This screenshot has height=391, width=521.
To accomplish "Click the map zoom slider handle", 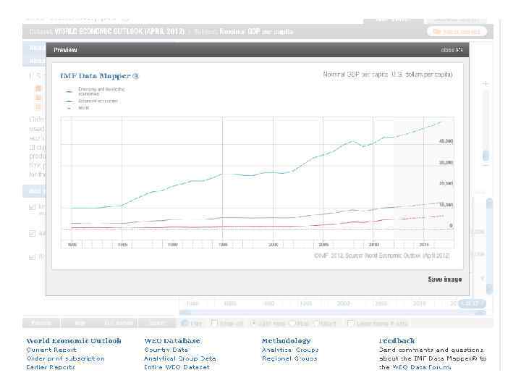I will click(x=486, y=156).
